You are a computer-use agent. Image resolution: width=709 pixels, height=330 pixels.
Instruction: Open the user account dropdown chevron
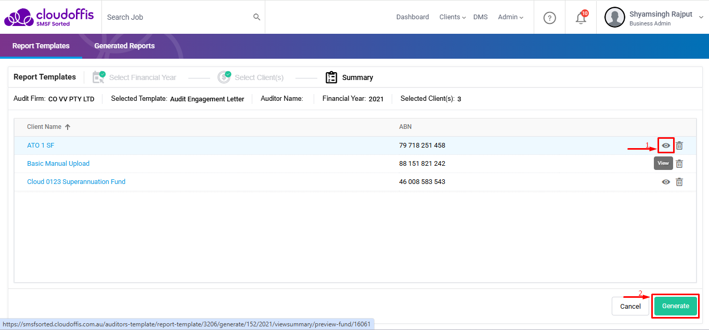point(701,18)
